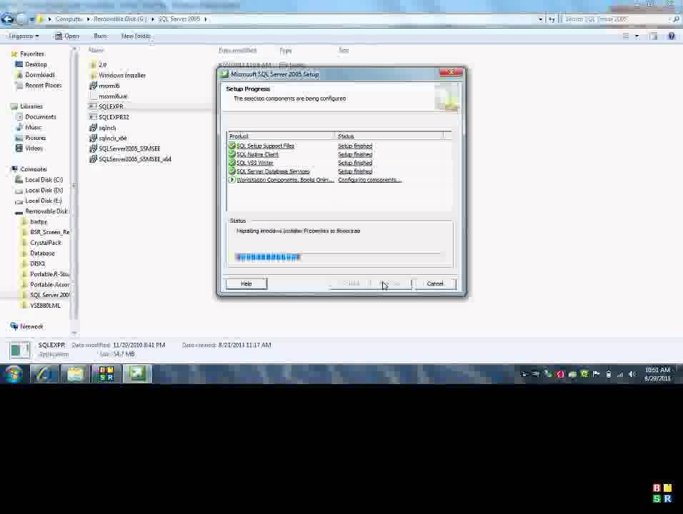Open the change view dropdown arrow
This screenshot has width=683, height=514.
[637, 36]
